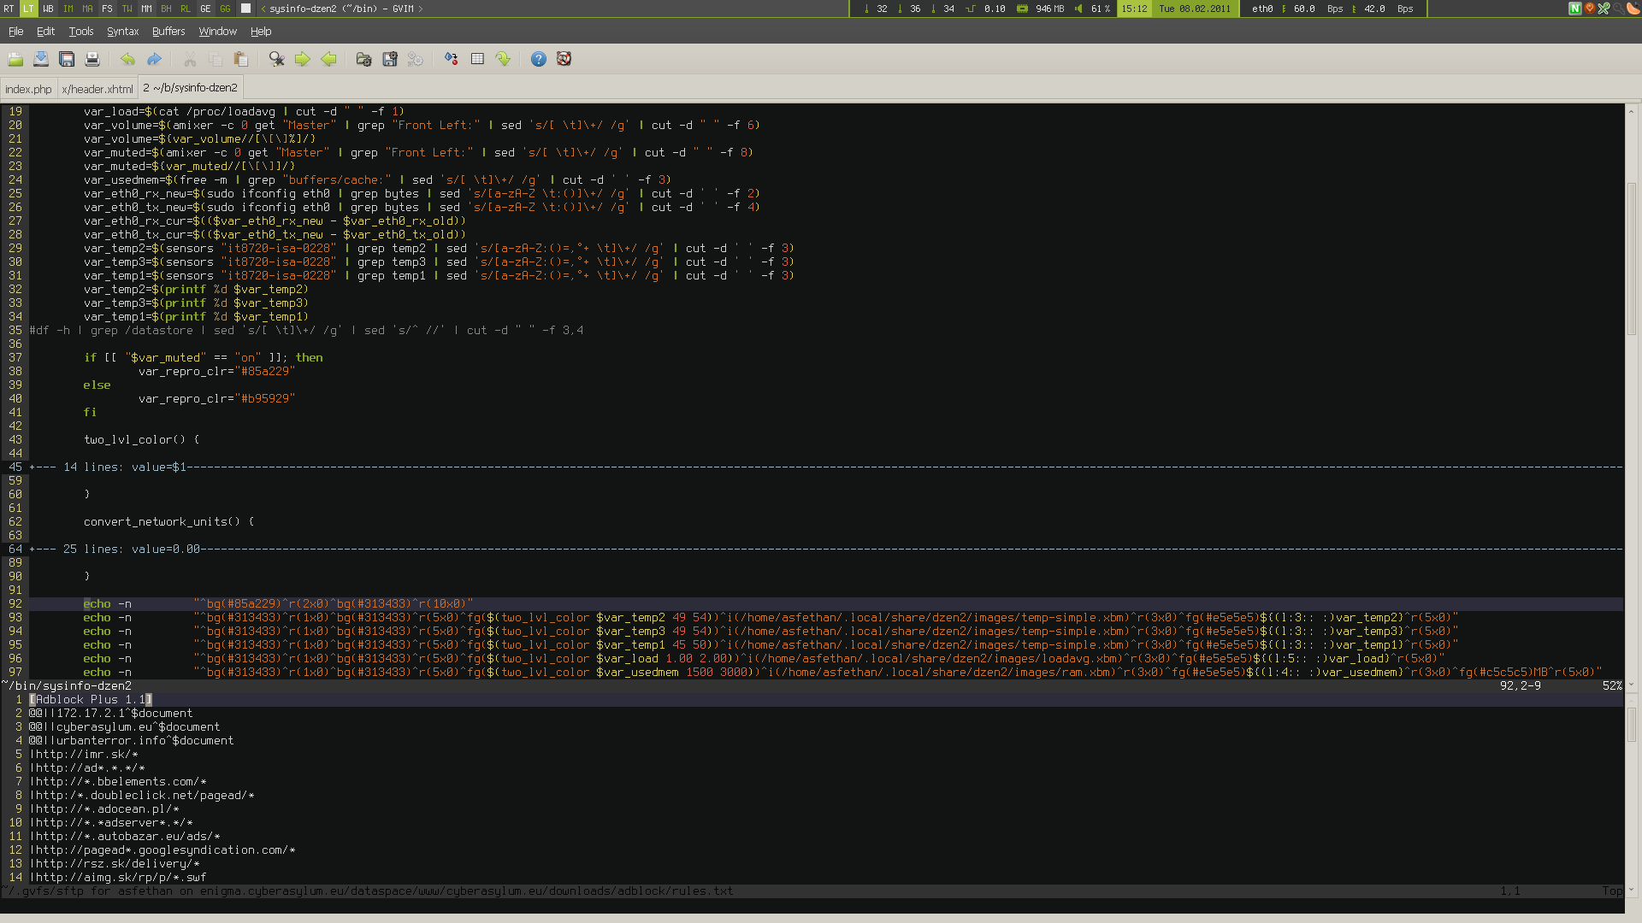Viewport: 1642px width, 923px height.
Task: Click the Build Tags table icon
Action: tap(477, 59)
